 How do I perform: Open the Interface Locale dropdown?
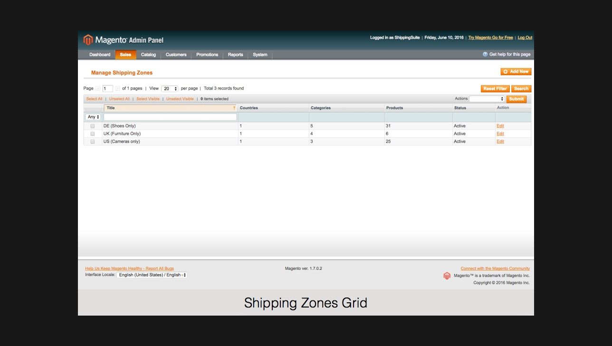coord(152,275)
